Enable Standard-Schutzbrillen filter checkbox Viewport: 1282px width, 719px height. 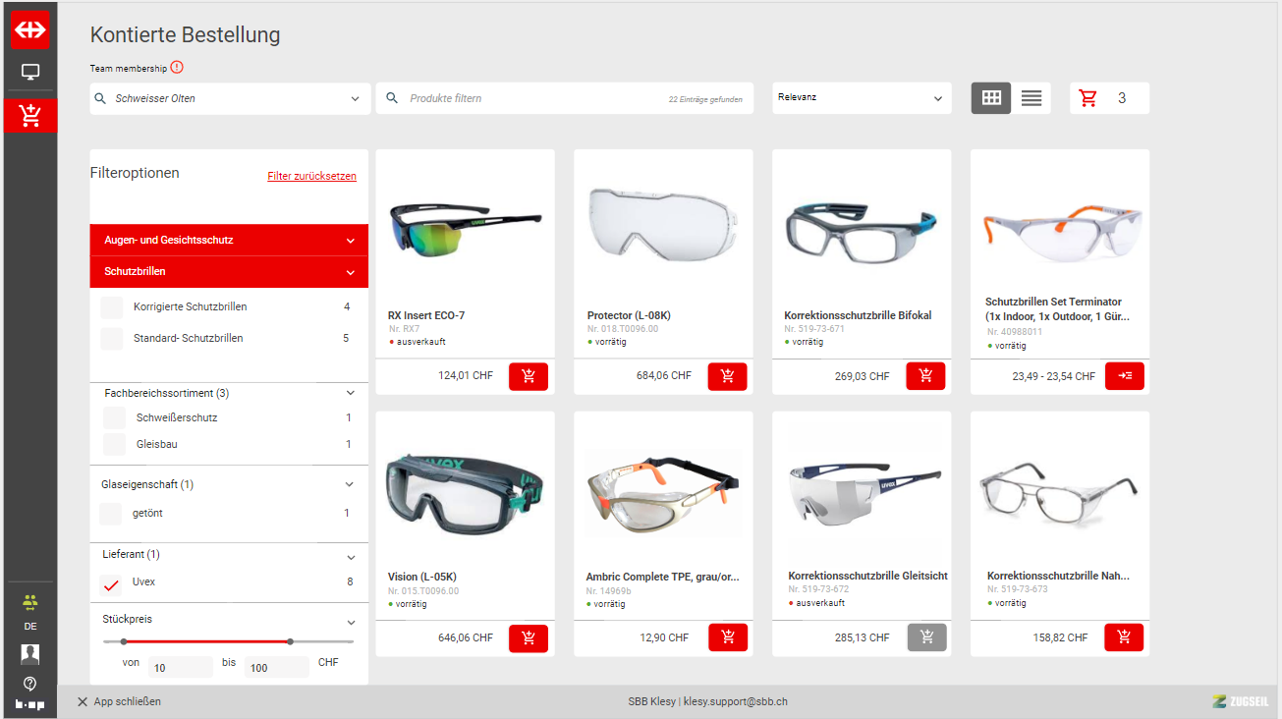pyautogui.click(x=112, y=339)
